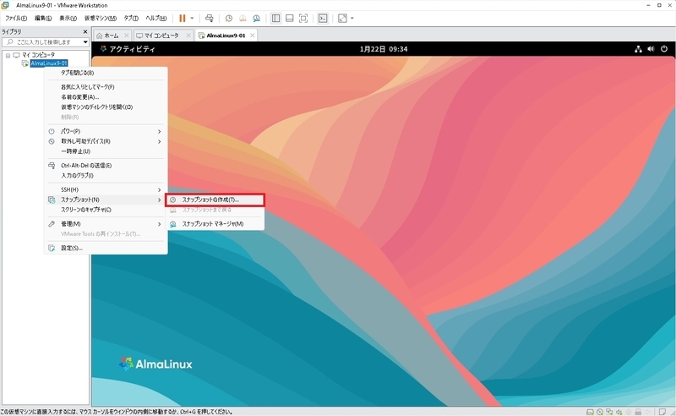Open snapshot manager from the toolbar icon
This screenshot has width=676, height=416.
click(x=257, y=18)
